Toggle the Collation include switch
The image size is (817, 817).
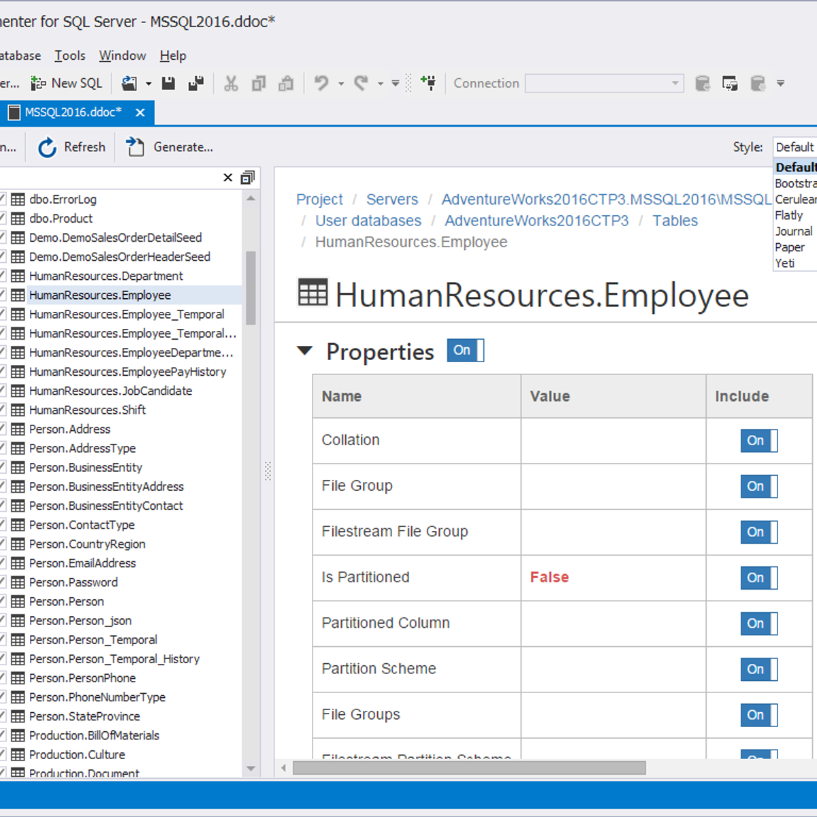pyautogui.click(x=758, y=440)
